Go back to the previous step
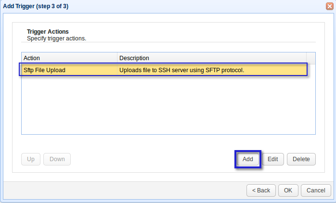The height and width of the screenshot is (203, 336). click(x=261, y=190)
